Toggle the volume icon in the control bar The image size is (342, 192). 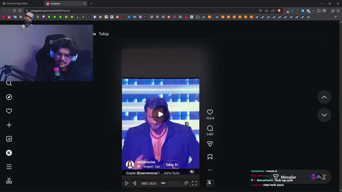(135, 183)
